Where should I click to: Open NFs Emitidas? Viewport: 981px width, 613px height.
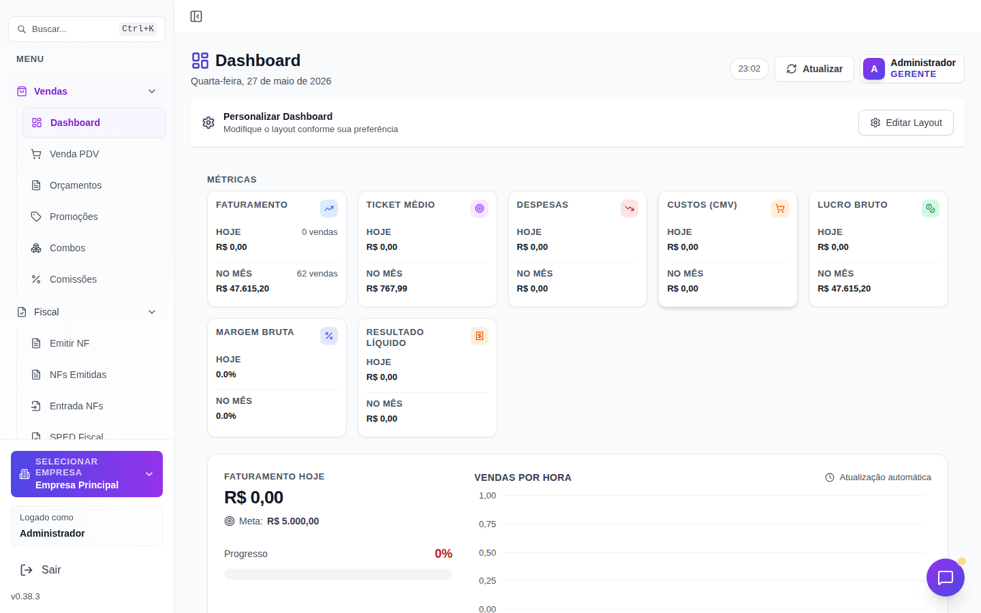coord(94,375)
